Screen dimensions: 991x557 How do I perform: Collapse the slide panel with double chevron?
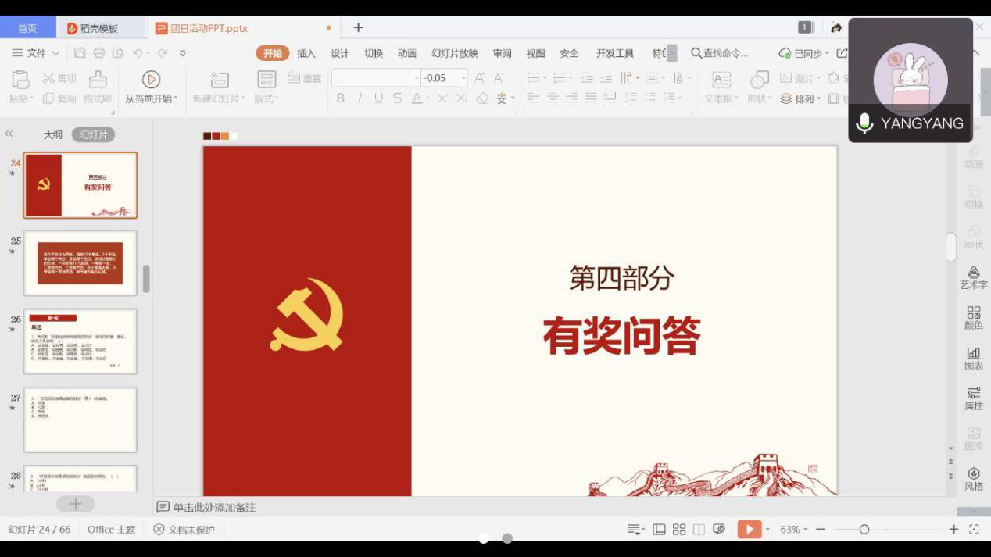(x=9, y=134)
